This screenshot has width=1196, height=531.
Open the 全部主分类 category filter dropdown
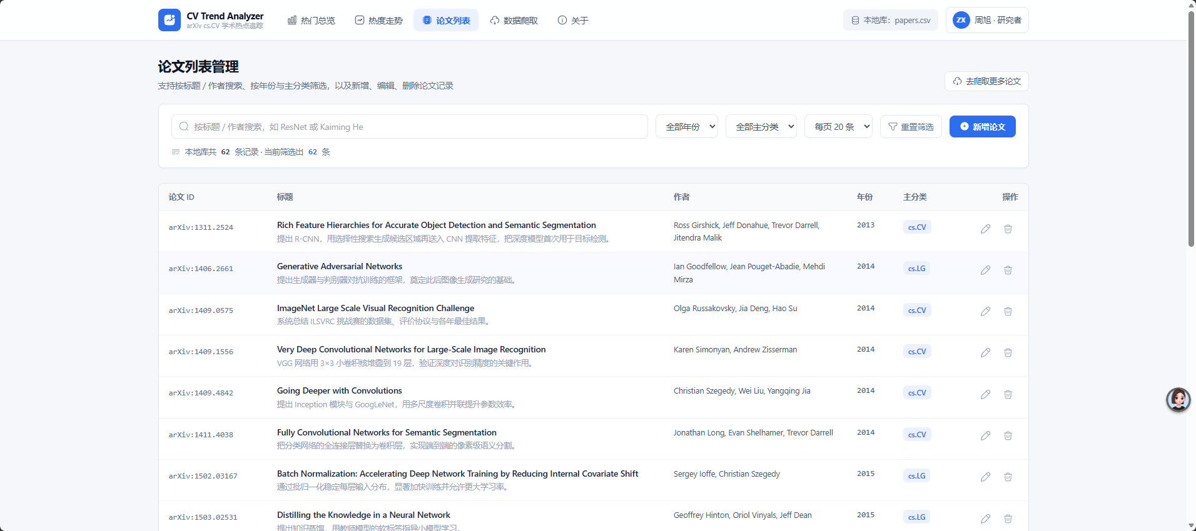pyautogui.click(x=761, y=127)
